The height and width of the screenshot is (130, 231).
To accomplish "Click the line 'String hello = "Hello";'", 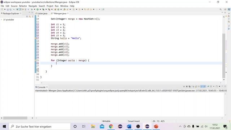I will [66, 38].
